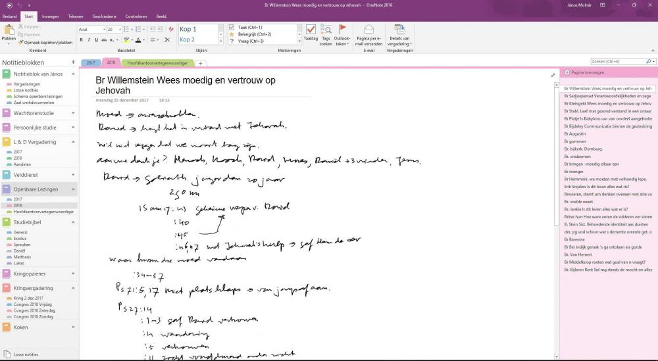This screenshot has height=361, width=658.
Task: Click Pagina toevoegen
Action: pos(584,72)
